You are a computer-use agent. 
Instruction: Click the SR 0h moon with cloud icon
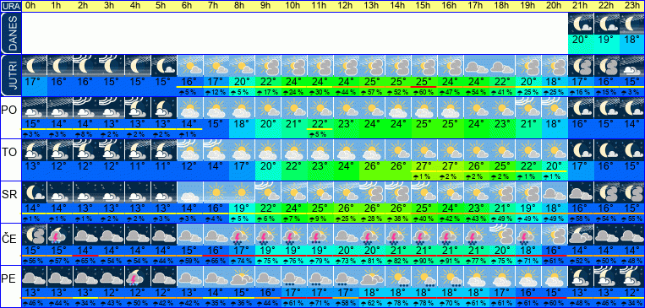tap(34, 192)
